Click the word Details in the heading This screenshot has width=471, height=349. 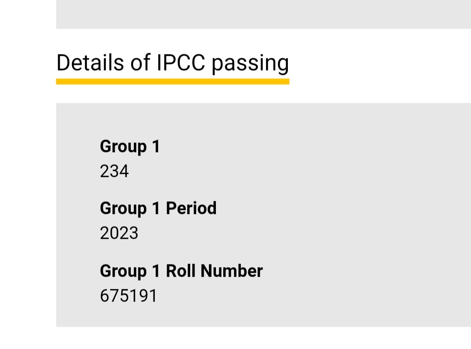(90, 63)
